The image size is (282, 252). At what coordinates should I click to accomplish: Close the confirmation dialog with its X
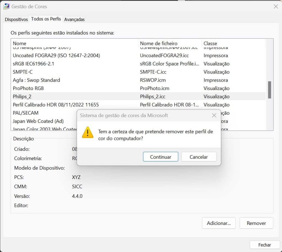point(214,115)
